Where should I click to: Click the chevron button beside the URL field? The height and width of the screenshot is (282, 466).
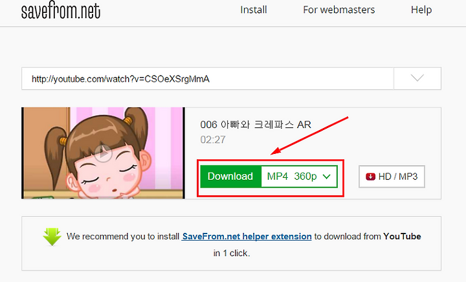[417, 79]
